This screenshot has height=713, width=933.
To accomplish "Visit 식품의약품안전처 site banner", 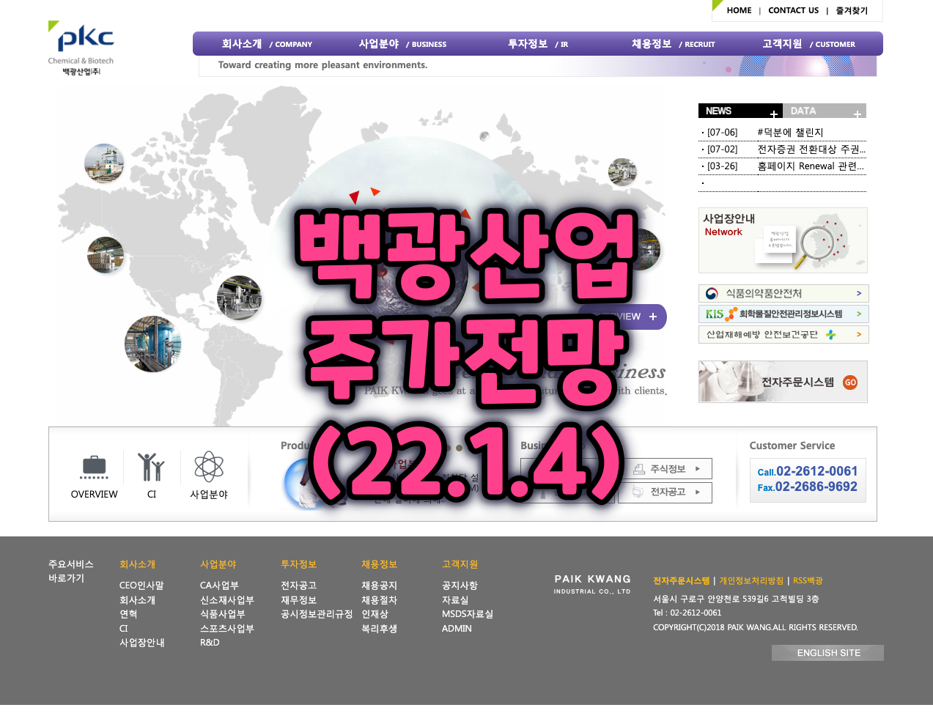I will (783, 293).
